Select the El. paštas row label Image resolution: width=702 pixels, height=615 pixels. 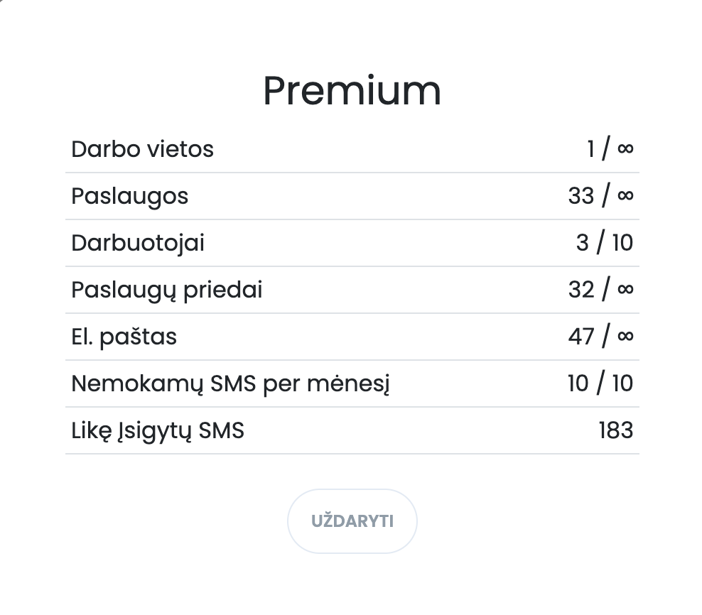(x=124, y=337)
